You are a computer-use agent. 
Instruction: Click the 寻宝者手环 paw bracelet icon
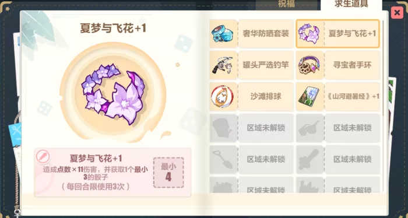pyautogui.click(x=309, y=65)
